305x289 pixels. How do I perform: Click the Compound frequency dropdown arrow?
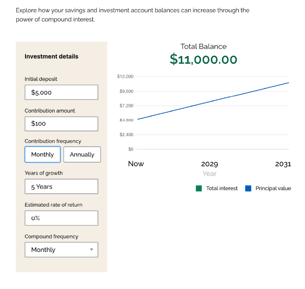(x=91, y=250)
